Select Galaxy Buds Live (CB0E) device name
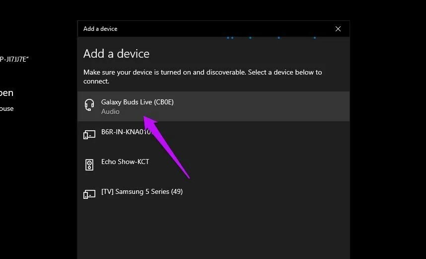This screenshot has height=259, width=426. tap(137, 102)
